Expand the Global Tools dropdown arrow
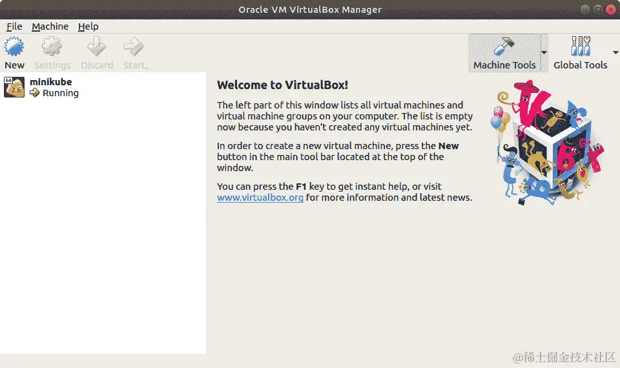This screenshot has height=368, width=620. pos(615,52)
